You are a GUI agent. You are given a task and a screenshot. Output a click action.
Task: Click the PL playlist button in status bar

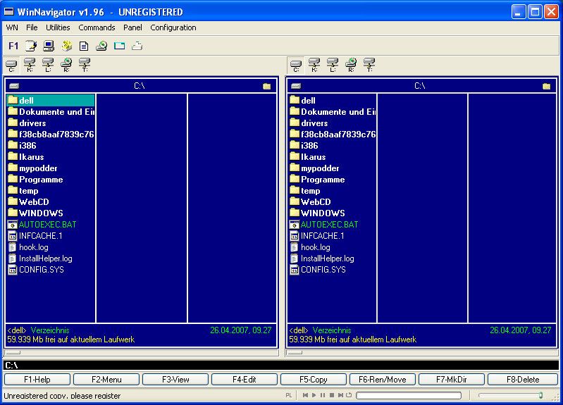pyautogui.click(x=289, y=395)
